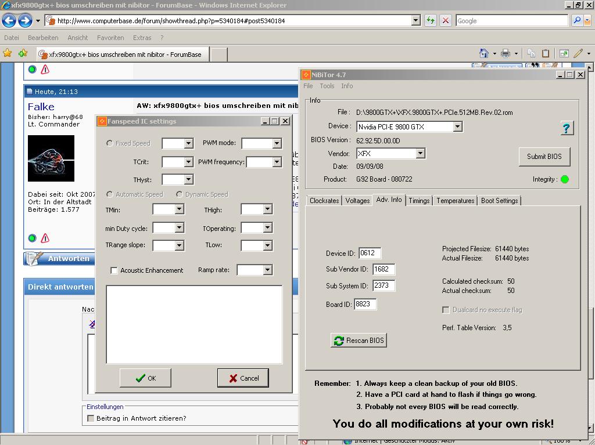Open the THyst dropdown

click(x=189, y=180)
